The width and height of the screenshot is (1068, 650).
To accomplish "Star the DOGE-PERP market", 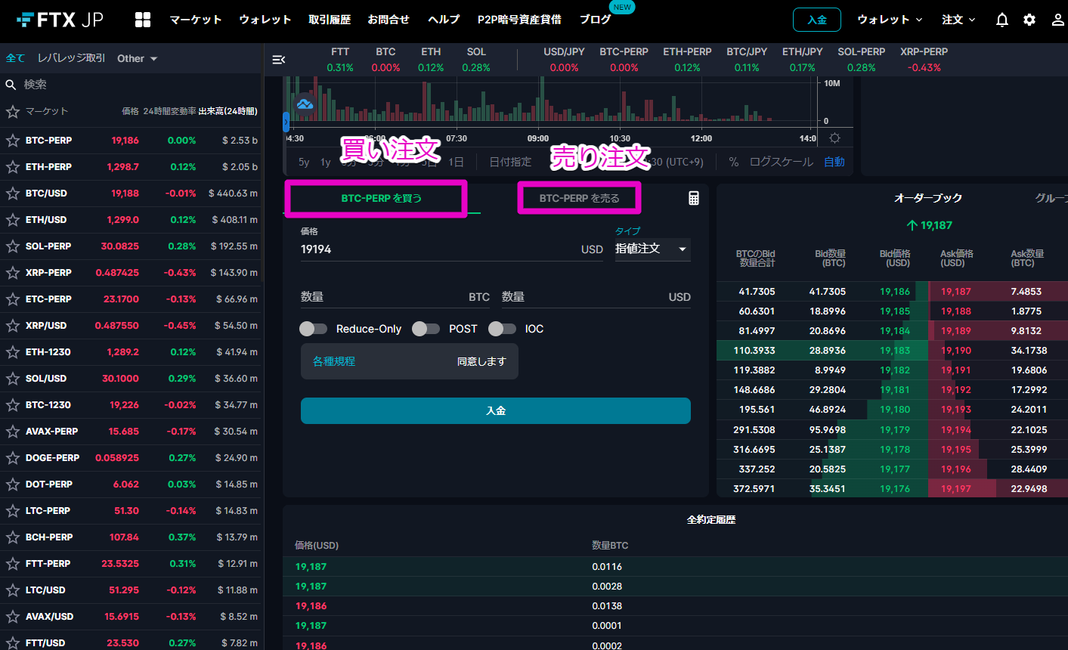I will [x=12, y=458].
